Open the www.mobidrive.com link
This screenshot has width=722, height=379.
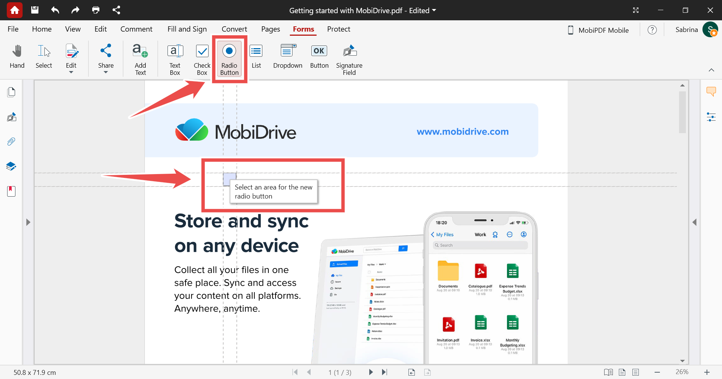click(463, 132)
